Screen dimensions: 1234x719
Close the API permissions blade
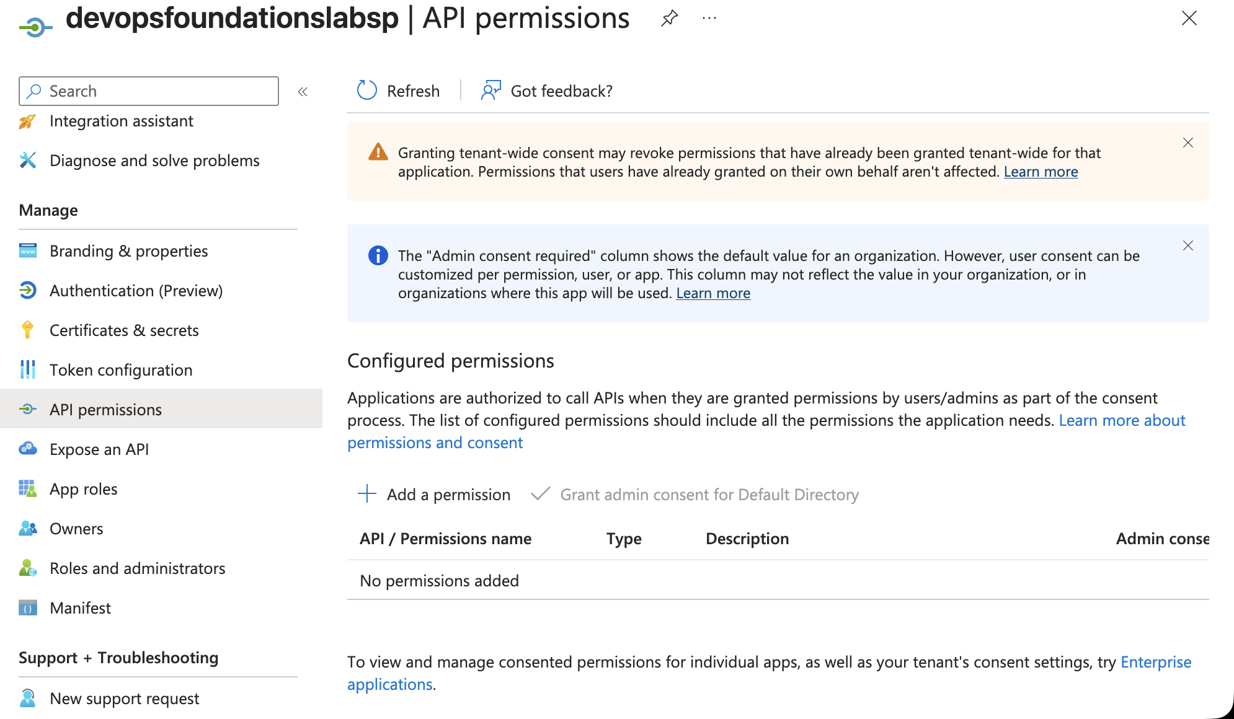click(x=1189, y=19)
